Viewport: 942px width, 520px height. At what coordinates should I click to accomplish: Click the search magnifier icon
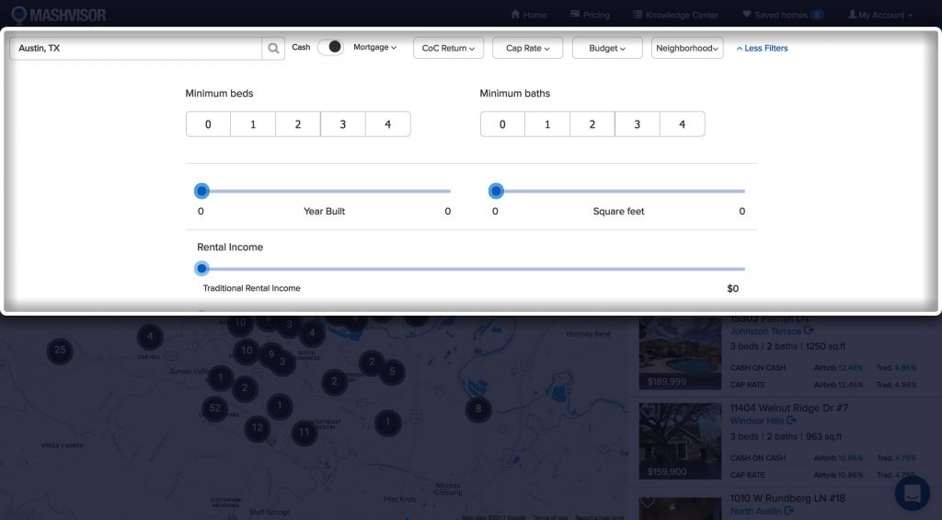coord(273,48)
